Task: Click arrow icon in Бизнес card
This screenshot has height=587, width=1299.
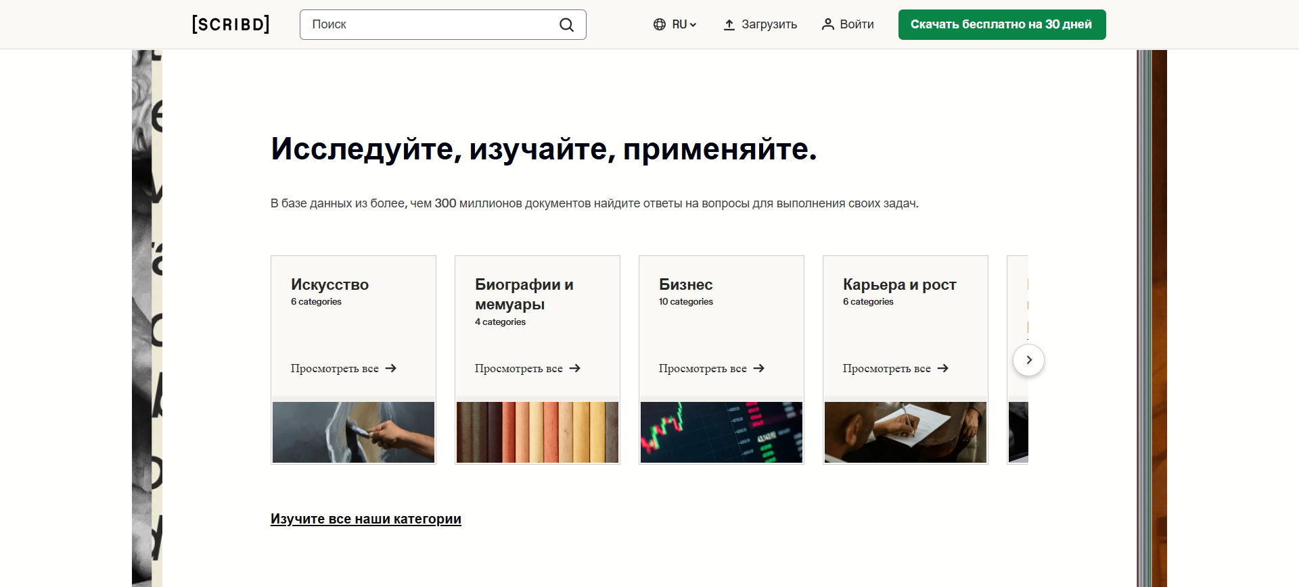Action: point(759,368)
